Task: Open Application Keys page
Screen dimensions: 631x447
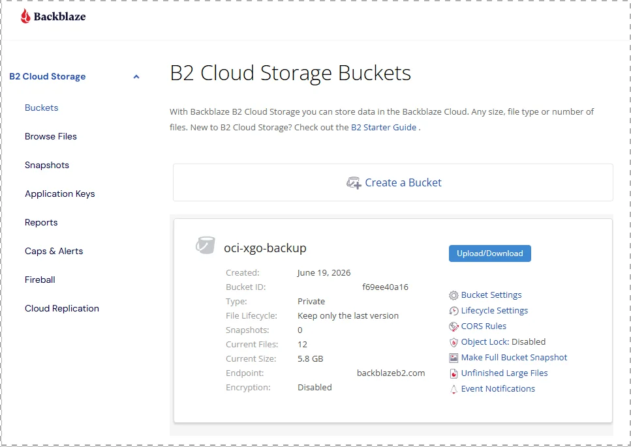Action: (60, 194)
